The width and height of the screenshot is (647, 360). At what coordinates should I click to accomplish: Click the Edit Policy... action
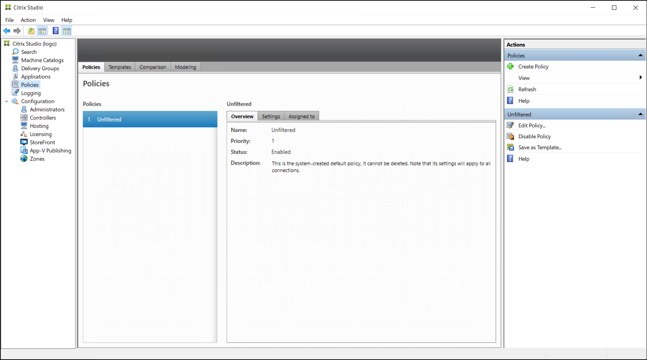532,125
